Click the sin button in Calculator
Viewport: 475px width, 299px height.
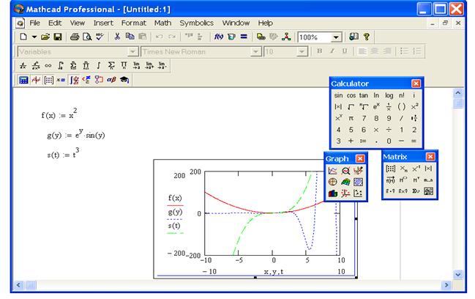tap(338, 95)
